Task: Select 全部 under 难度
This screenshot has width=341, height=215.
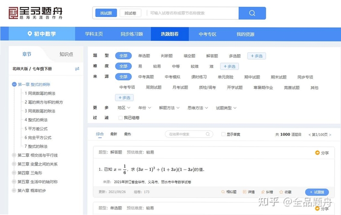Action: (123, 66)
